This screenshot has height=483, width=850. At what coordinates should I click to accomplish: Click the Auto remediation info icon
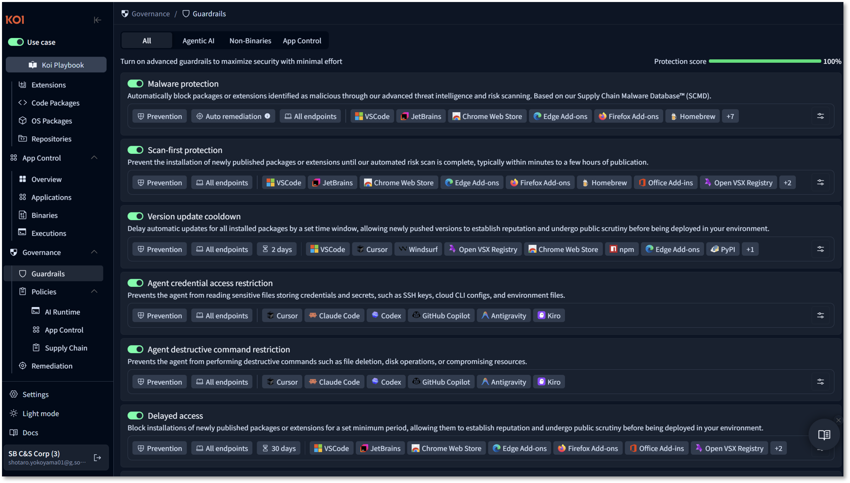(x=267, y=116)
